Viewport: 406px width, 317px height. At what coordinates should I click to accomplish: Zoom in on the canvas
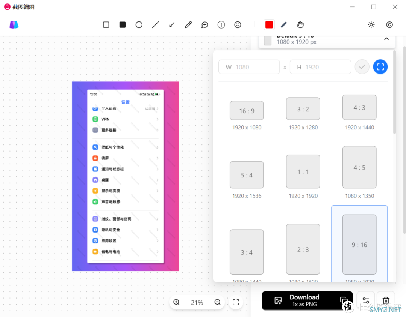point(177,302)
